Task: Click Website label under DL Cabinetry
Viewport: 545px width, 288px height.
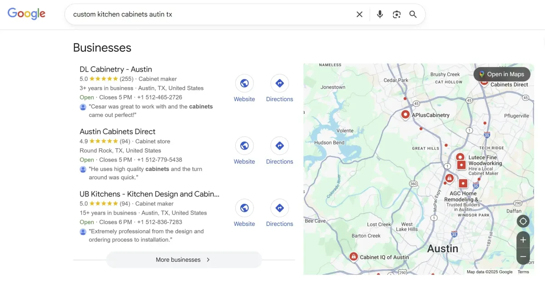Action: pos(244,99)
